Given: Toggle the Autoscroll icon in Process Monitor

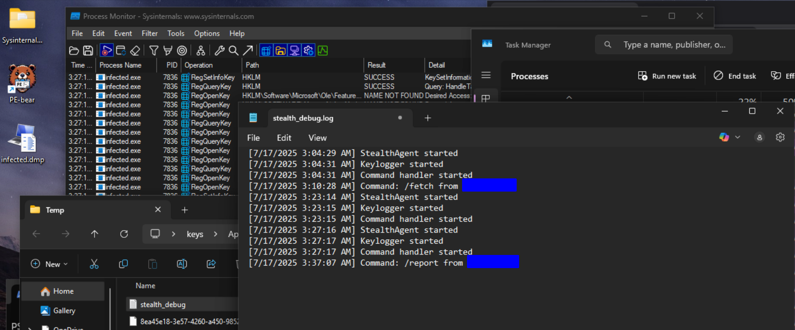Looking at the screenshot, I should [x=121, y=50].
